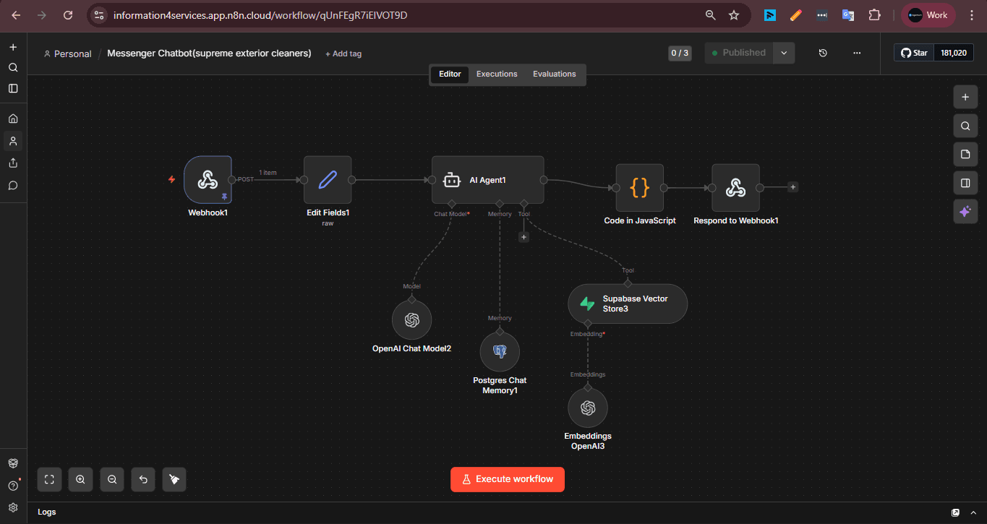Click the plus create icon in left sidebar
Screen dimensions: 987x524
tap(13, 47)
